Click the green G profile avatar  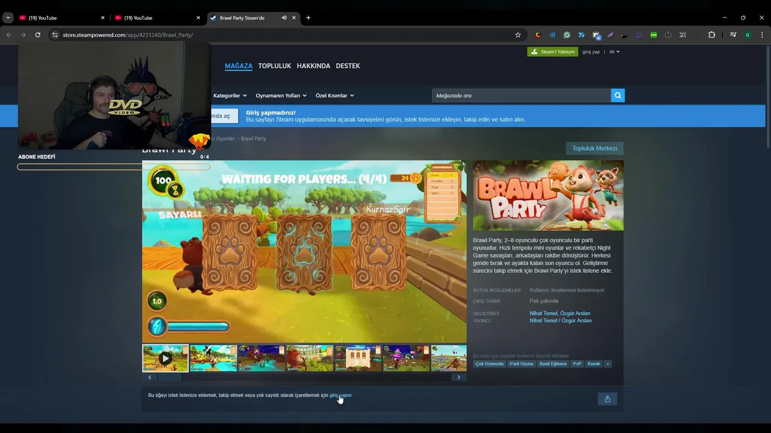point(748,35)
